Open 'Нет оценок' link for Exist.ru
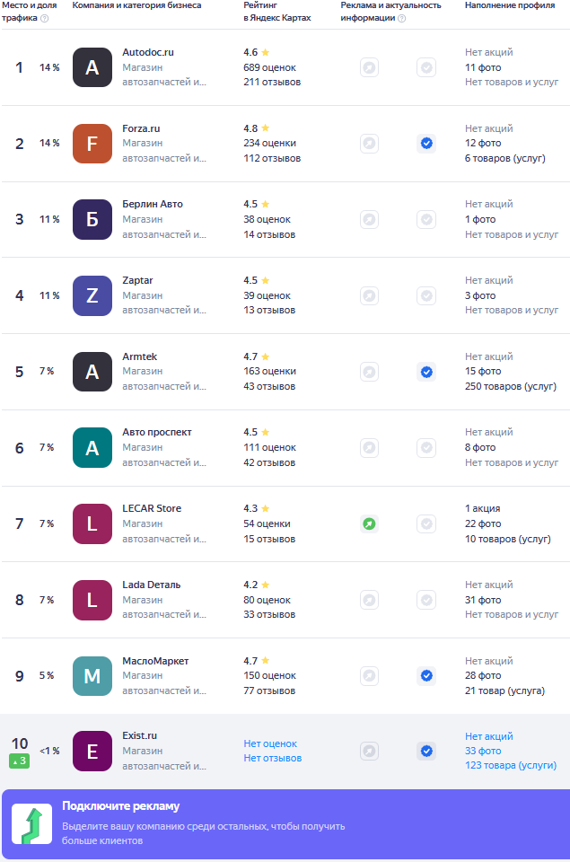Viewport: 570px width, 862px height. coord(269,743)
